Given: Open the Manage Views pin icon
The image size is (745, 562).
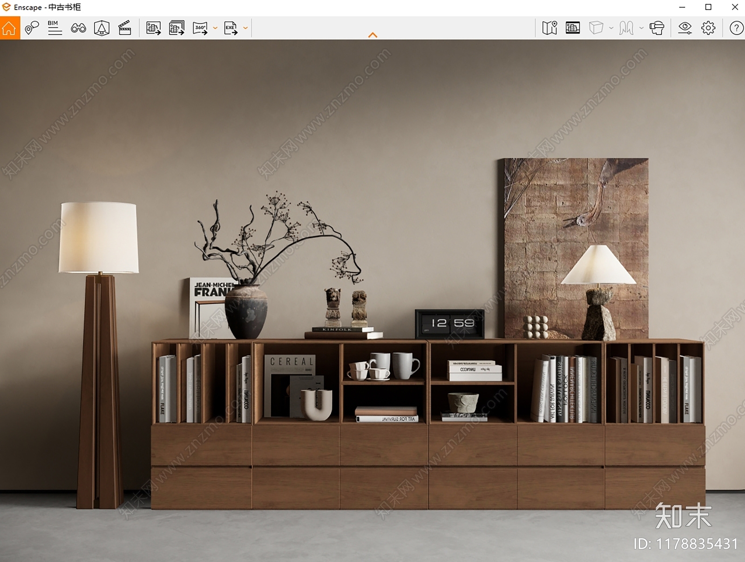Looking at the screenshot, I should click(x=32, y=28).
